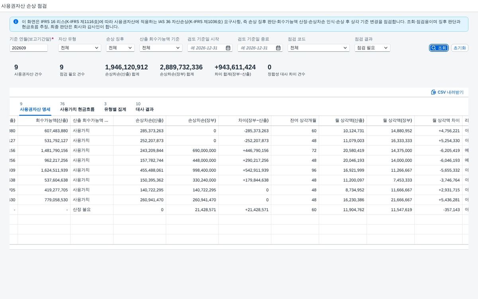Click the 월 상각액(장부) column header
This screenshot has width=478, height=299.
391,120
